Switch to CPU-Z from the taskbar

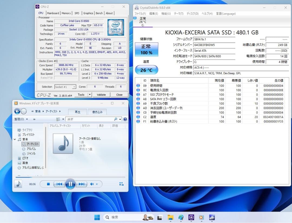(191, 217)
